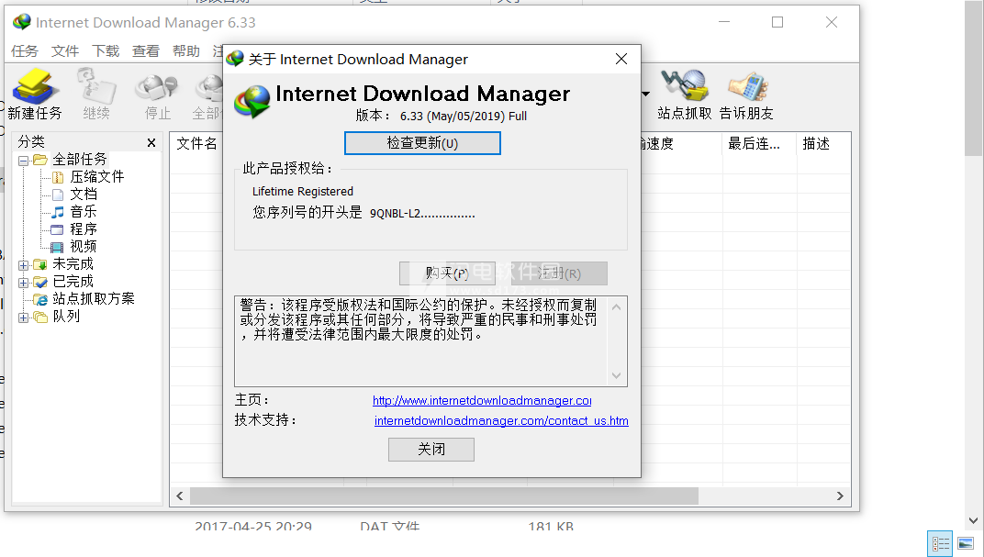Select the 程序 category
The height and width of the screenshot is (557, 984).
pos(84,229)
